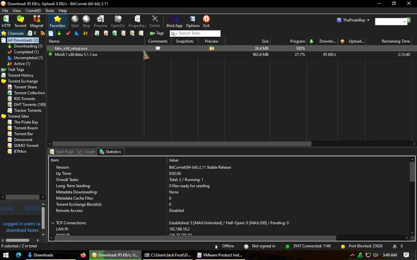
Task: Click the green-red arrows active filter icon
Action: 85,33
